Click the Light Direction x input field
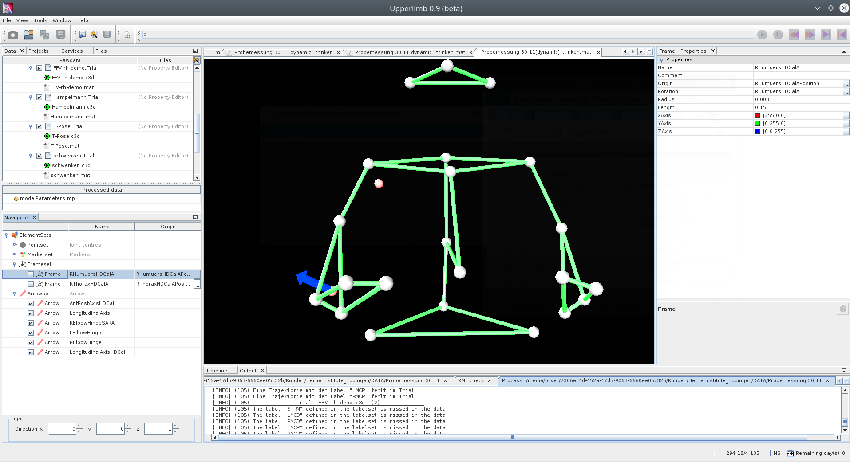 62,429
